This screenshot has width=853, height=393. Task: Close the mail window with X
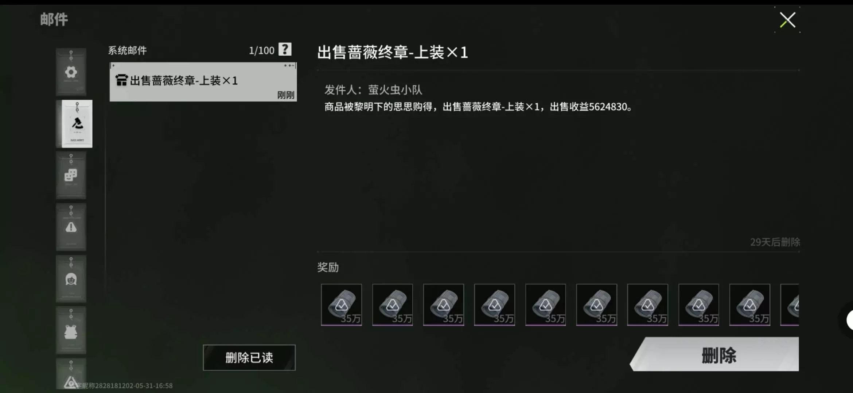[787, 20]
